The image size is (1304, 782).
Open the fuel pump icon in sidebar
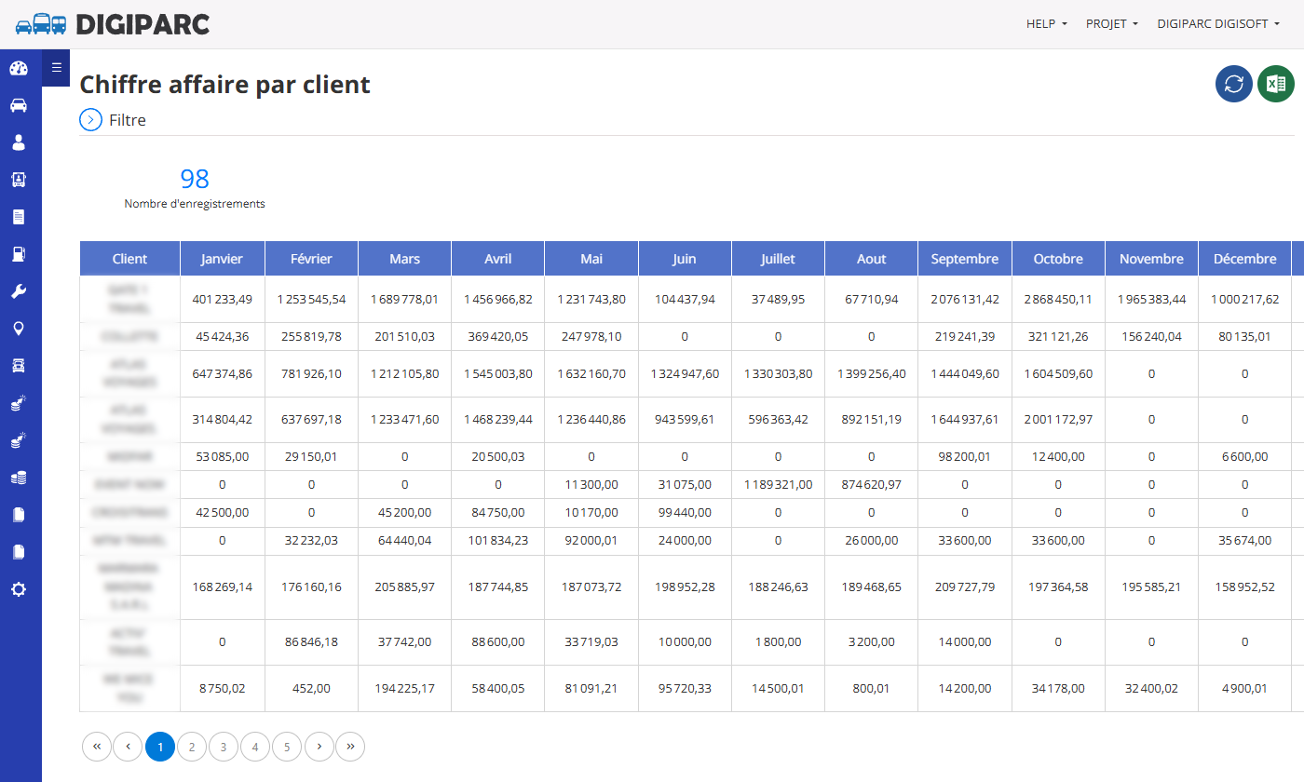coord(19,254)
